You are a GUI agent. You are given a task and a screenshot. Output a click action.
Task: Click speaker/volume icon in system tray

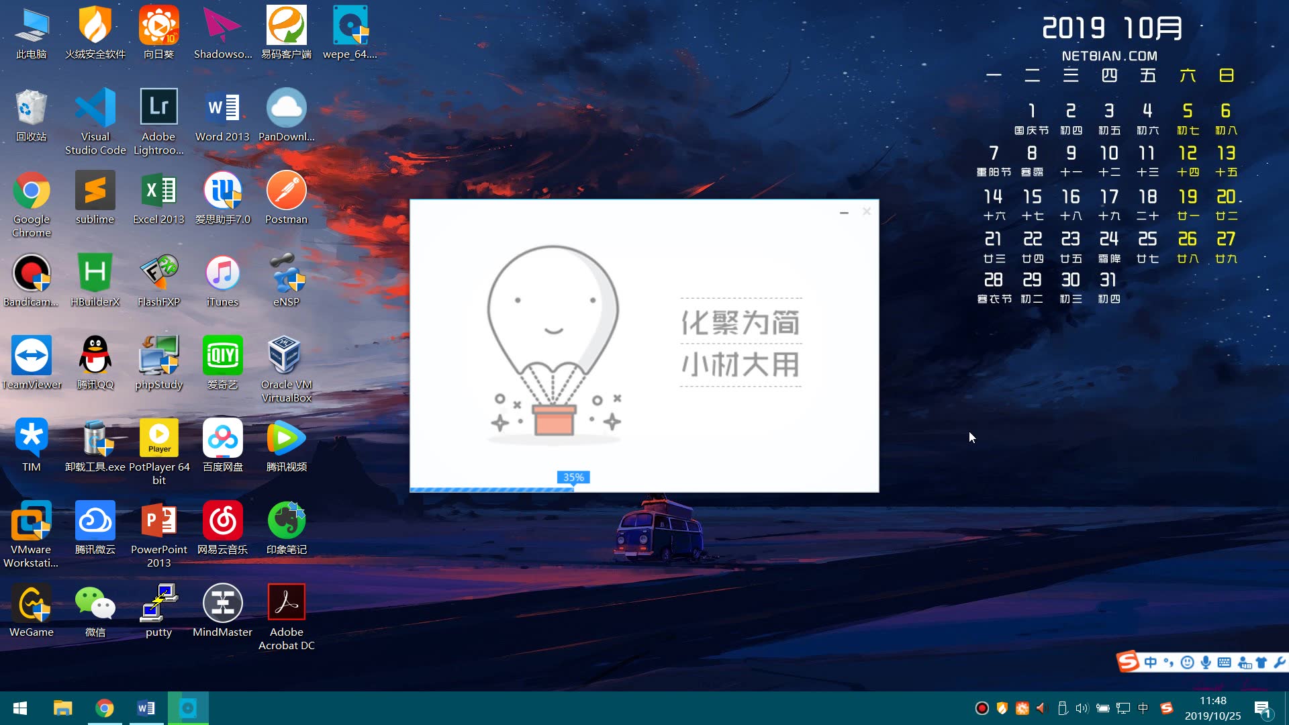(x=1082, y=708)
